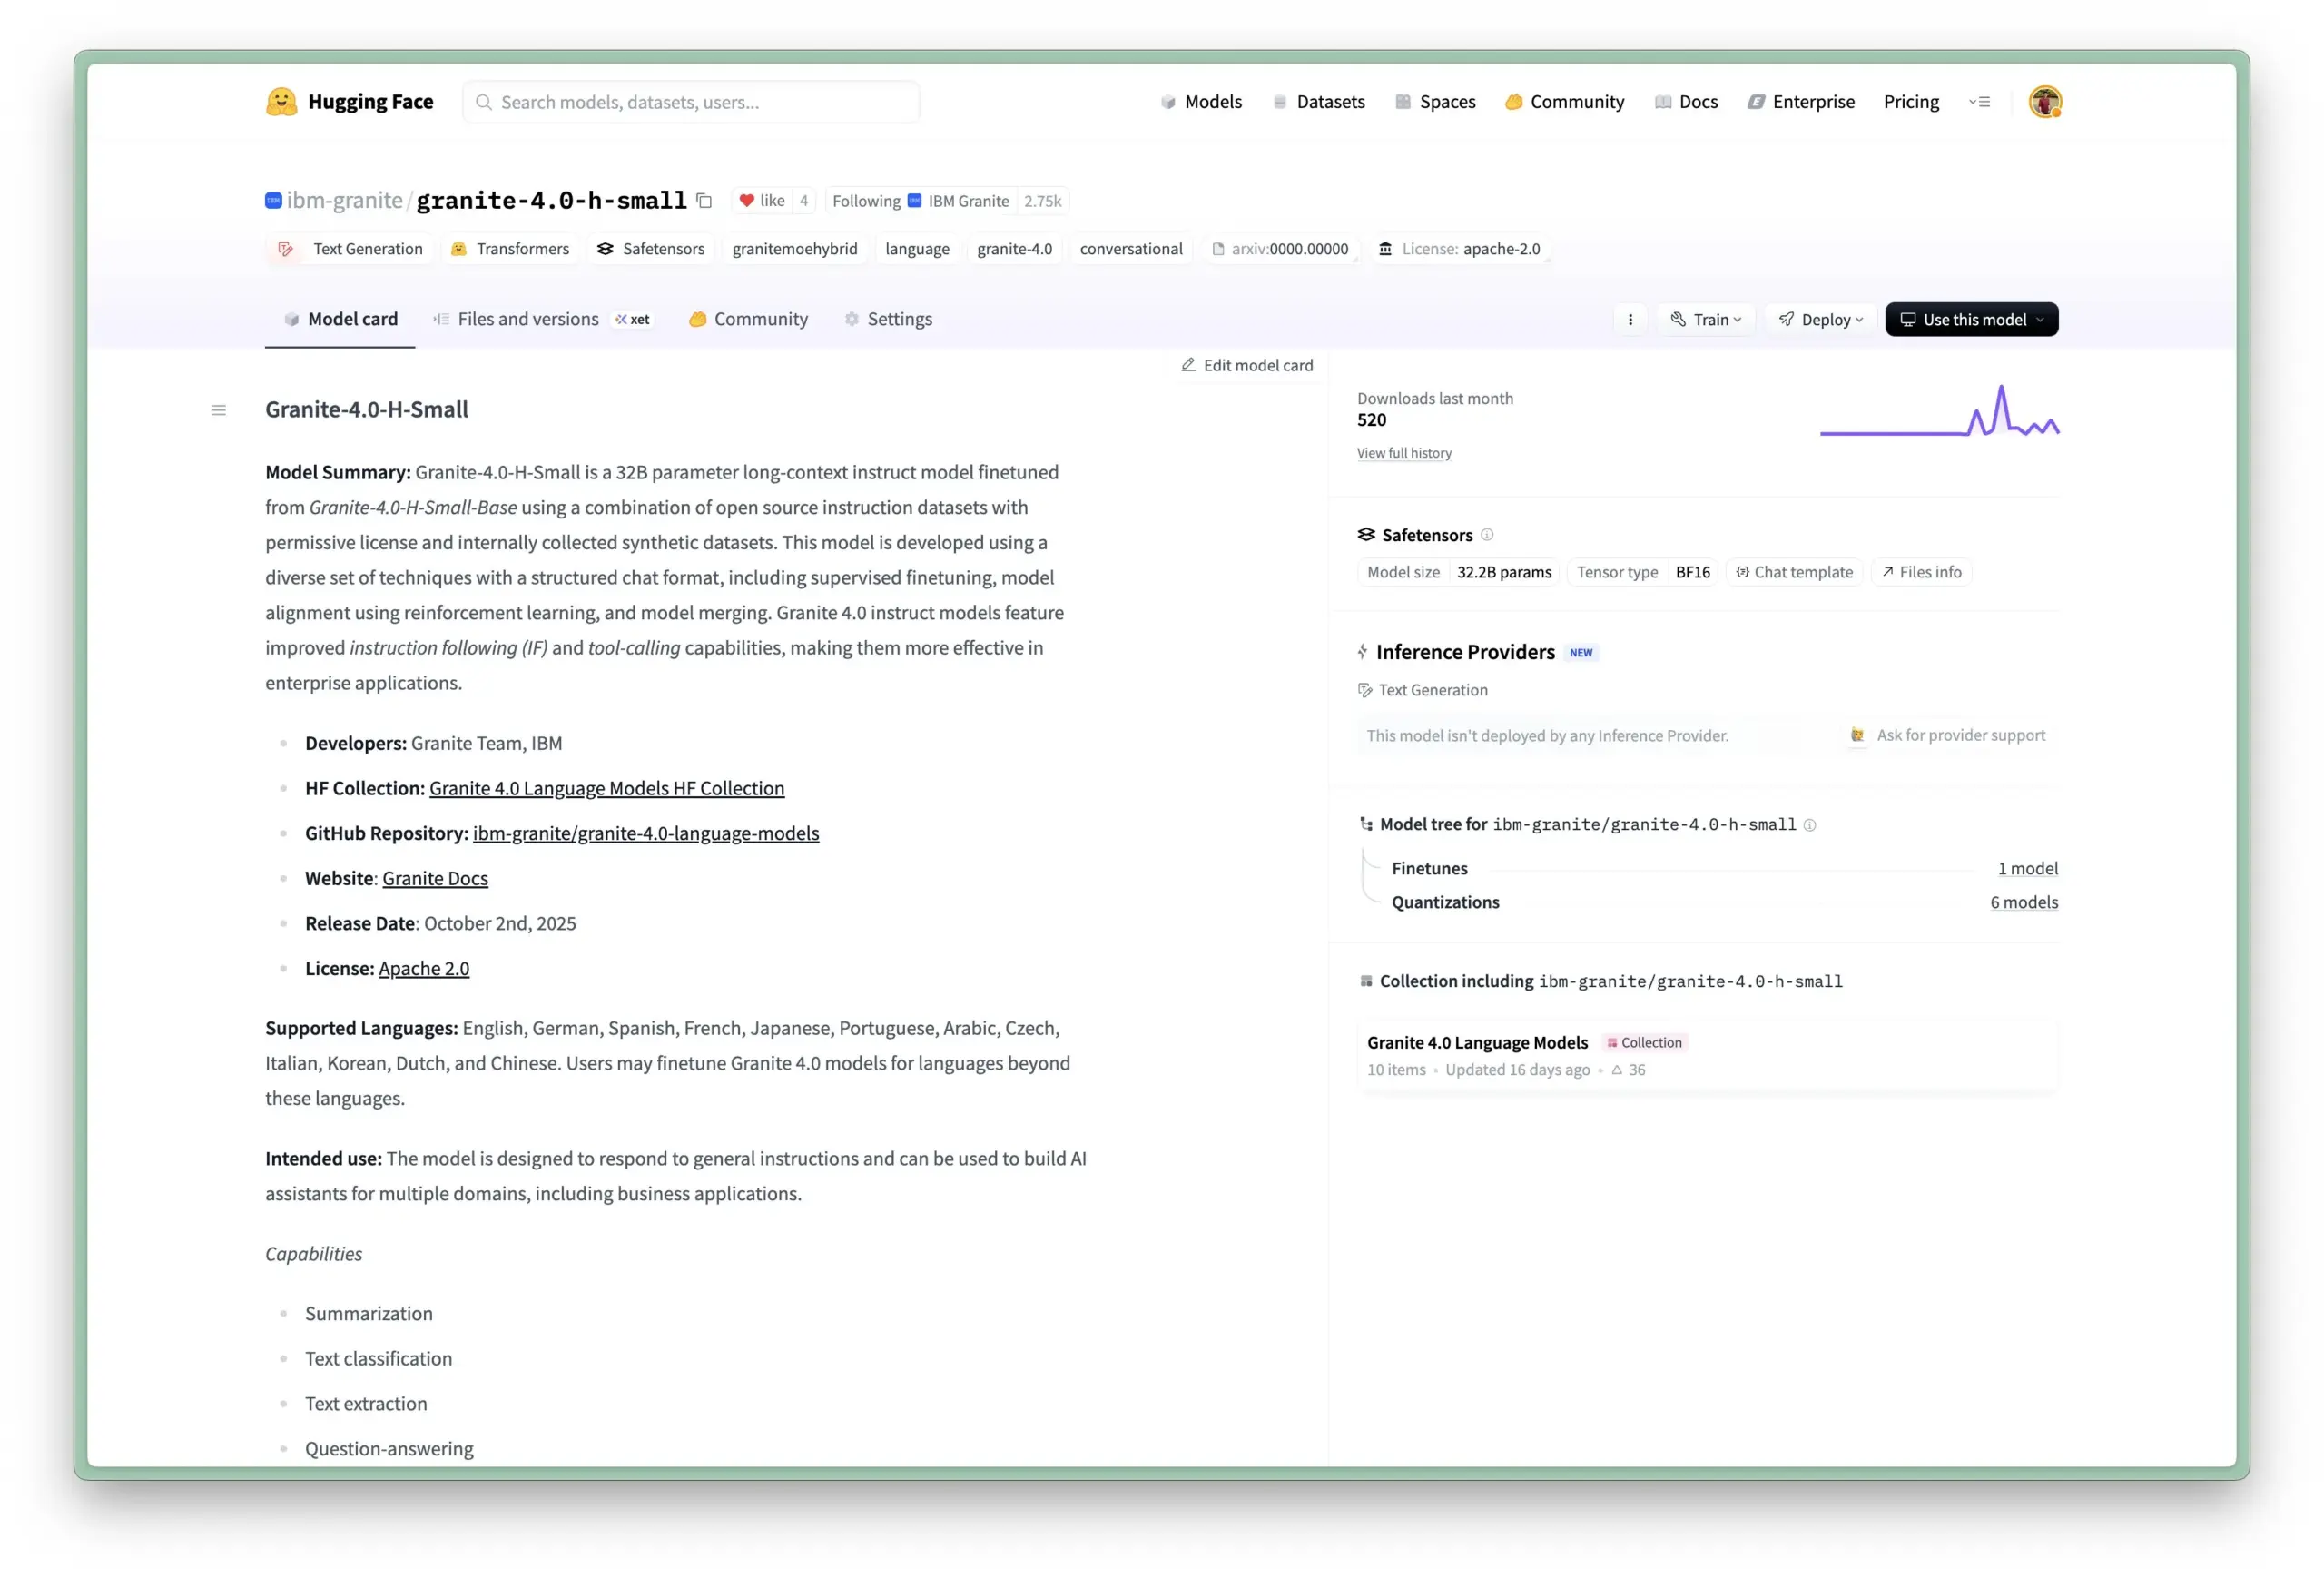This screenshot has width=2324, height=1578.
Task: Unfollow IBM Granite
Action: [866, 200]
